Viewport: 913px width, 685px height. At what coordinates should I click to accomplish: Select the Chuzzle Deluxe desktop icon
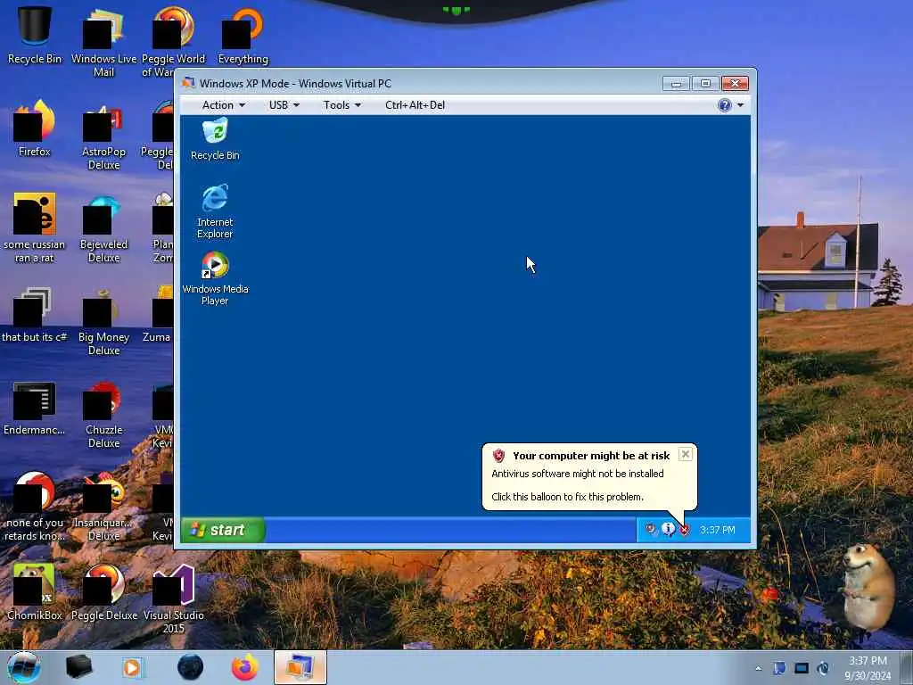click(103, 415)
